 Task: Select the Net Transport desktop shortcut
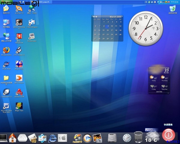point(19,79)
